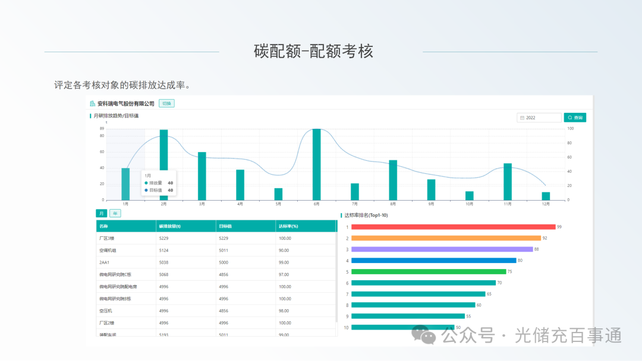Image resolution: width=642 pixels, height=361 pixels.
Task: Click the 达标率(%) column header
Action: [x=306, y=226]
